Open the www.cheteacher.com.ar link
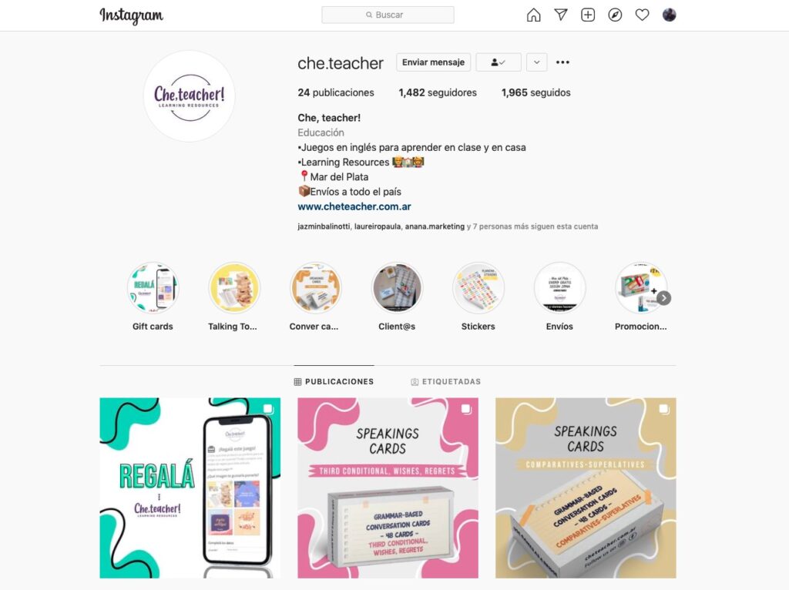 (x=354, y=206)
